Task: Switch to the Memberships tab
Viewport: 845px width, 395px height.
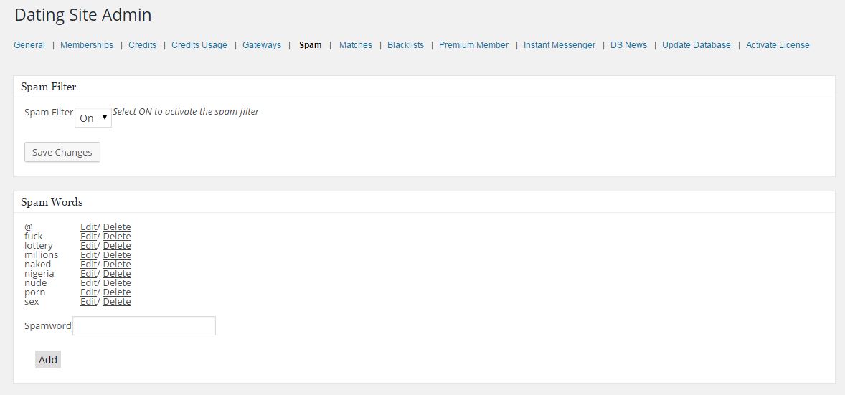Action: pos(87,45)
